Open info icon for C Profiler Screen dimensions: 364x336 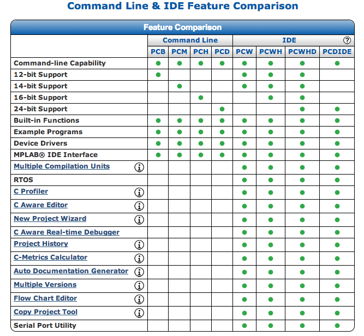(139, 193)
